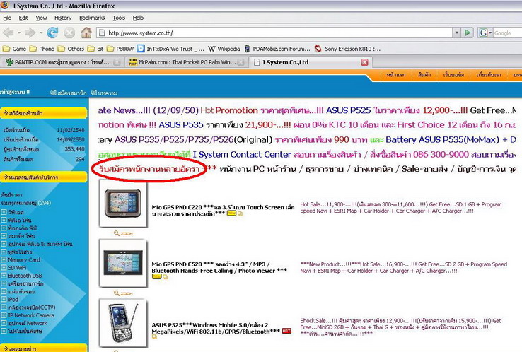Expand the IP Network Camera category
The image size is (522, 352).
pyautogui.click(x=4, y=315)
